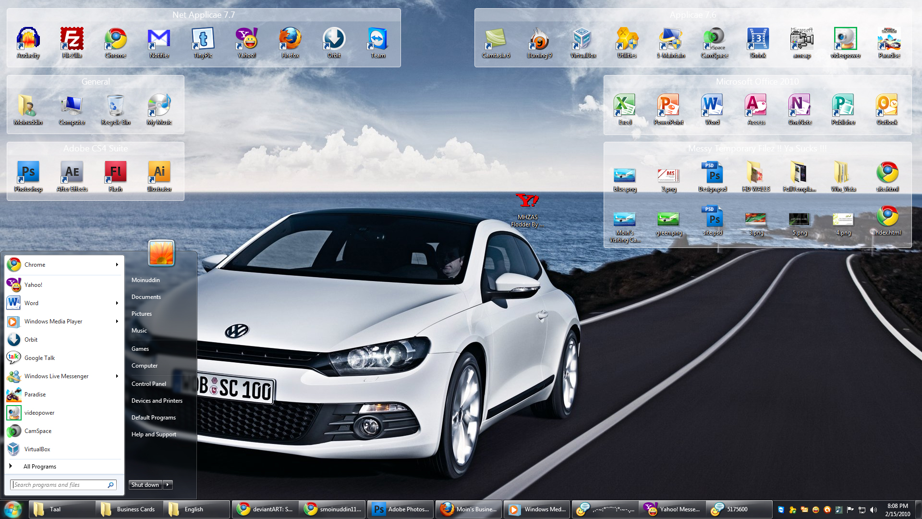Image resolution: width=922 pixels, height=519 pixels.
Task: Open Publisher desktop shortcut
Action: 843,110
